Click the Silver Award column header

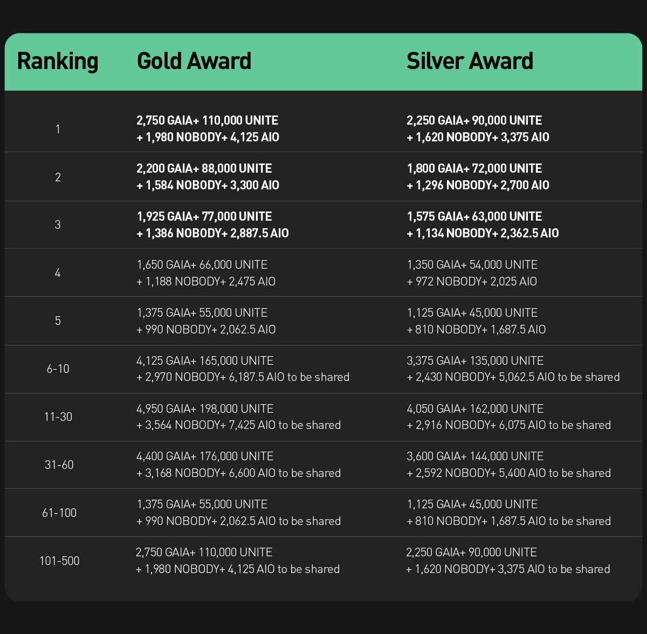pos(470,62)
